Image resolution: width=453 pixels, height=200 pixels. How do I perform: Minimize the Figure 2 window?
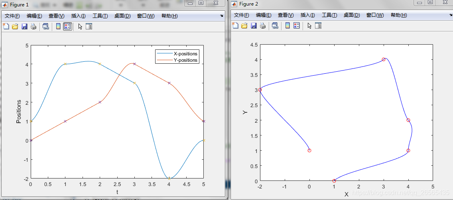pos(420,2)
